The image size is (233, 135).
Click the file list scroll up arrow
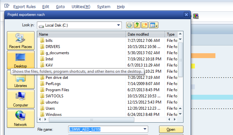(180, 34)
